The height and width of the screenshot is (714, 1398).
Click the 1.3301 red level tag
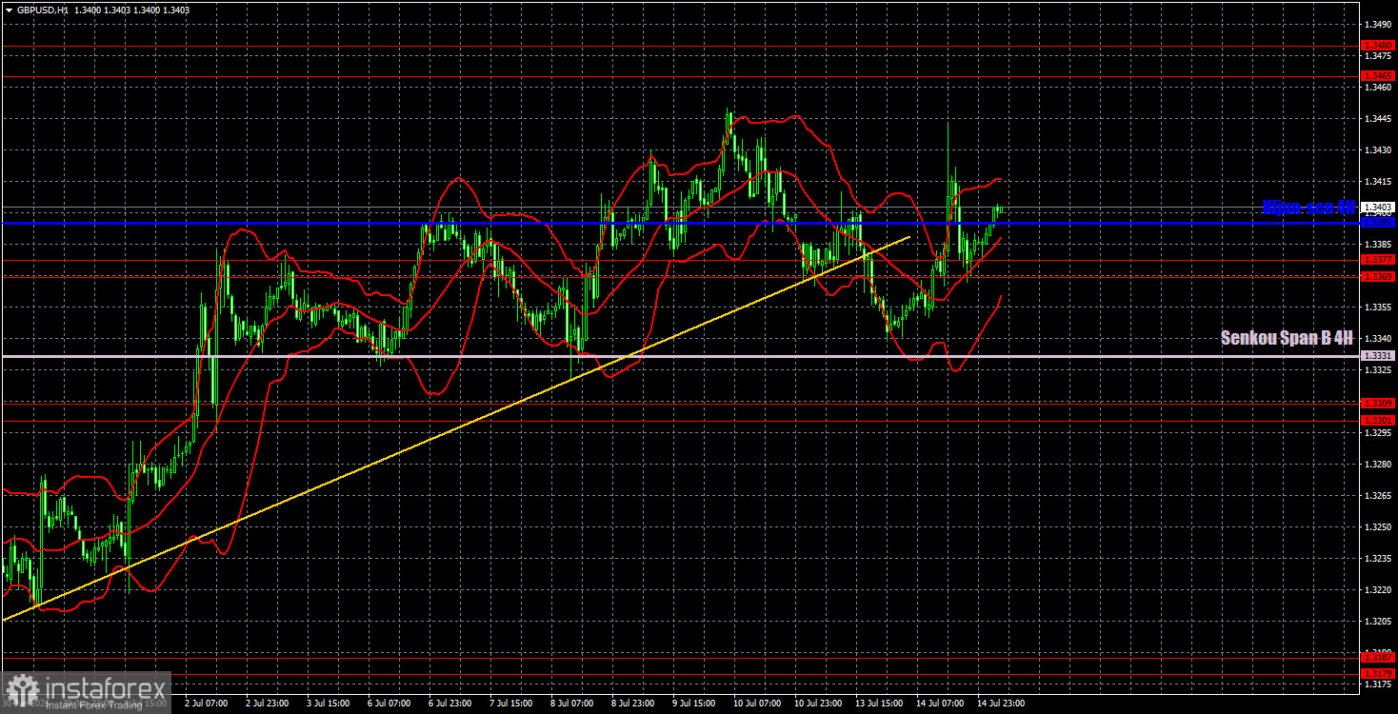pyautogui.click(x=1378, y=420)
